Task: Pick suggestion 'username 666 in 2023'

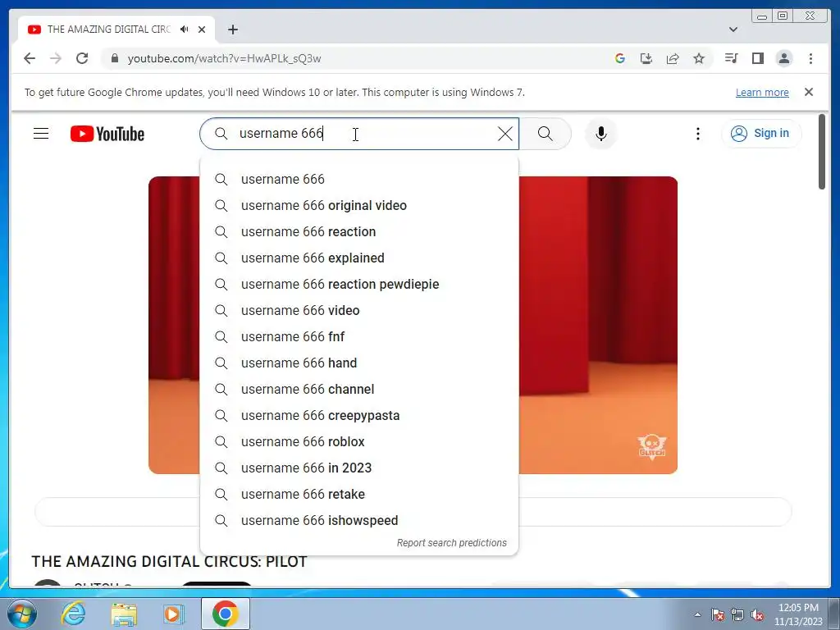Action: (x=359, y=468)
